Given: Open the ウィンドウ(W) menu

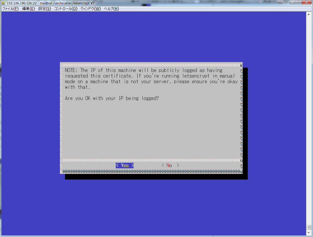Looking at the screenshot, I should point(91,9).
